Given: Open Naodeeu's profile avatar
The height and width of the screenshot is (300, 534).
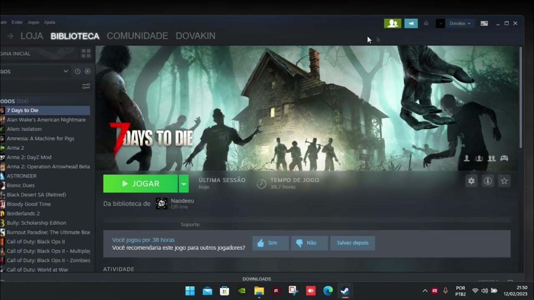Looking at the screenshot, I should pos(161,203).
